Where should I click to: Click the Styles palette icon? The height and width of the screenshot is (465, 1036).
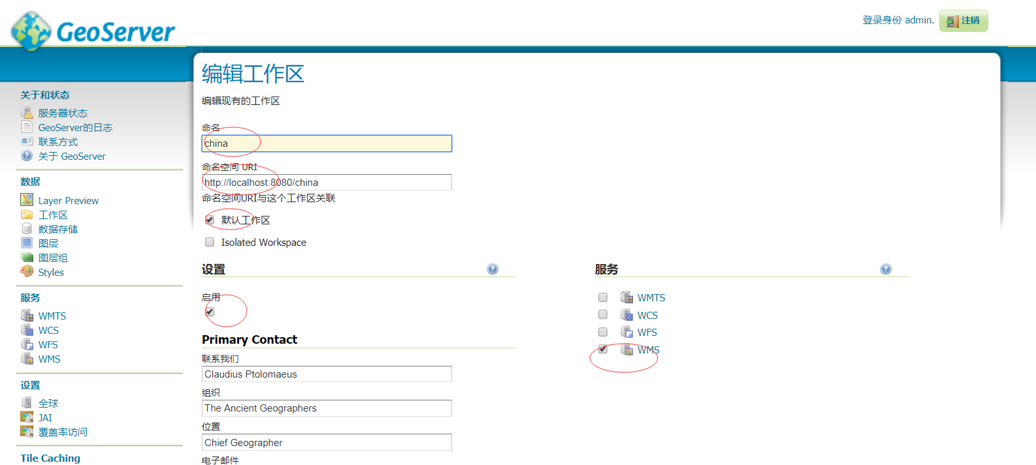(x=27, y=272)
